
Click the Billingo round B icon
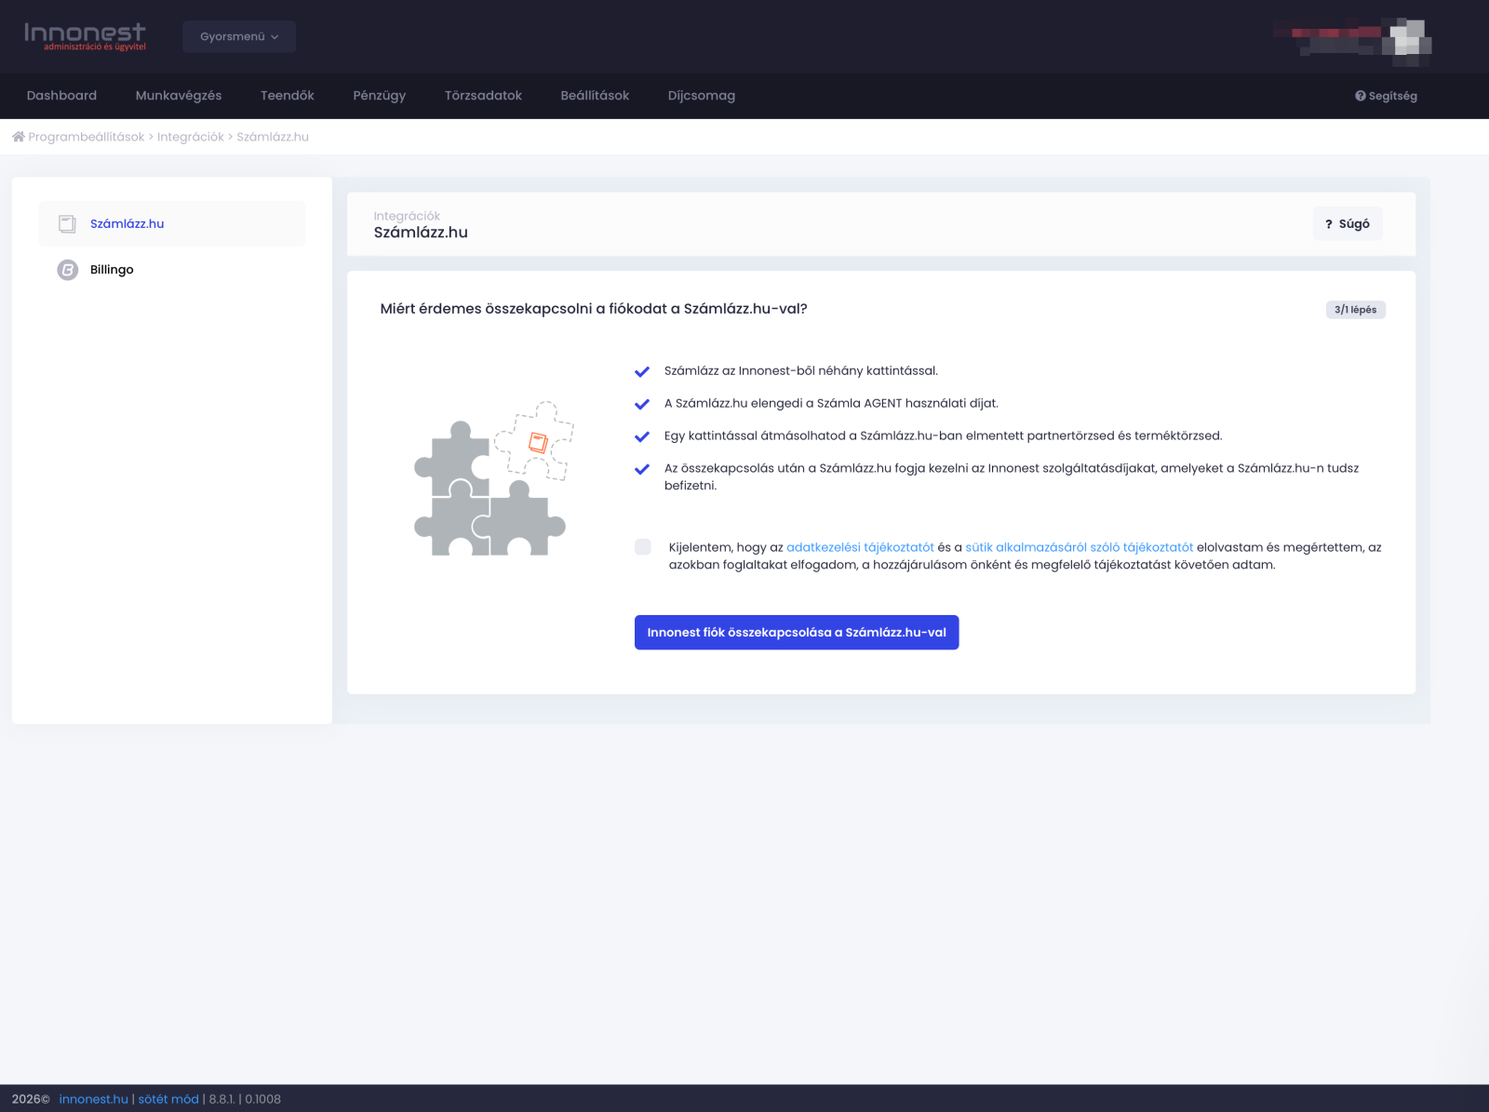tap(68, 270)
